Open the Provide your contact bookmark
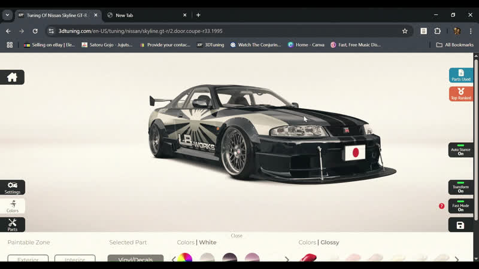The image size is (479, 269). pos(165,45)
